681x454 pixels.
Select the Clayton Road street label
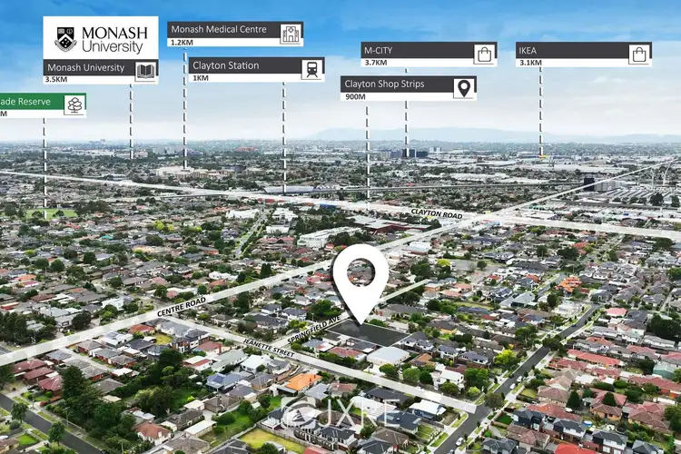point(436,212)
